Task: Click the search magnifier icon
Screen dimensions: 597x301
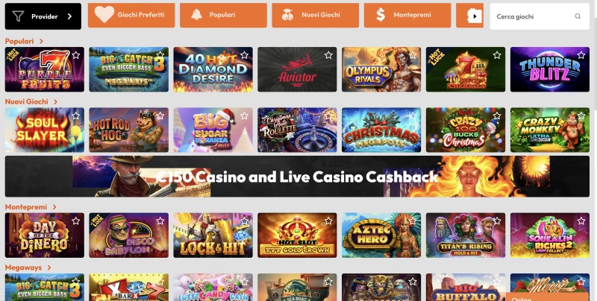Action: click(578, 16)
